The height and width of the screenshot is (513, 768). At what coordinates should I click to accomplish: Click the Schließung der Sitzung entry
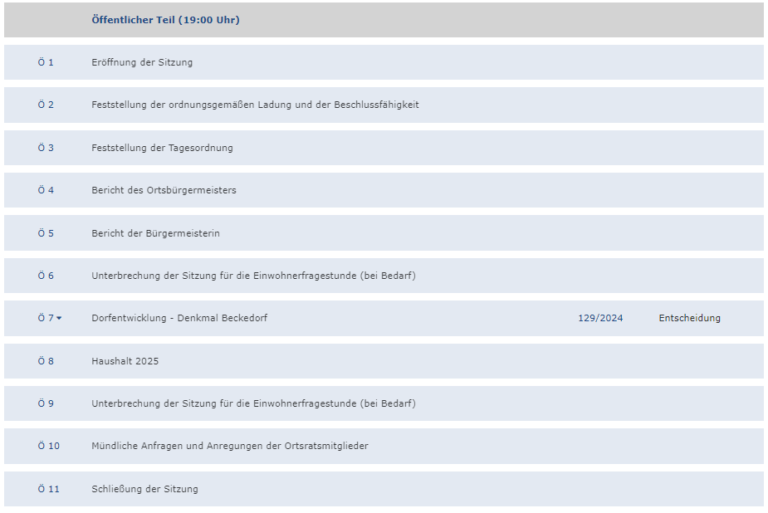click(x=144, y=489)
